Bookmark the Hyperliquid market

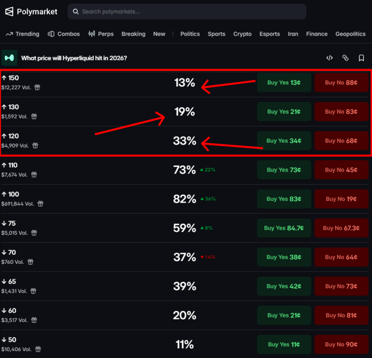tap(361, 58)
